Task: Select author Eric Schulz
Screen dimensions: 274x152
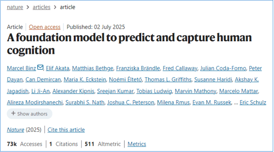Action: click(253, 102)
